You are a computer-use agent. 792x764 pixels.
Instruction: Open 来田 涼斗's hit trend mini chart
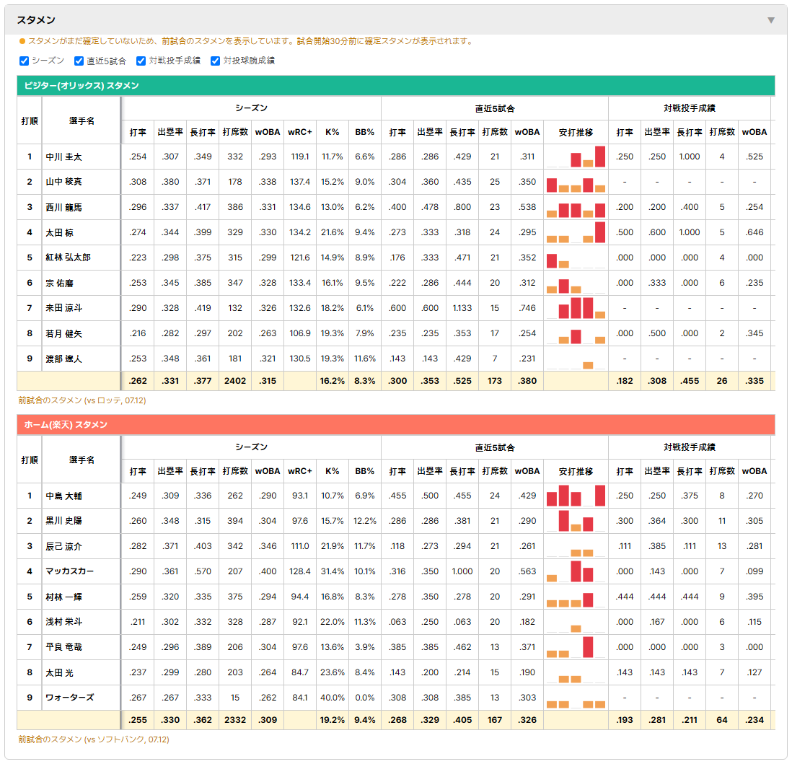tap(576, 308)
